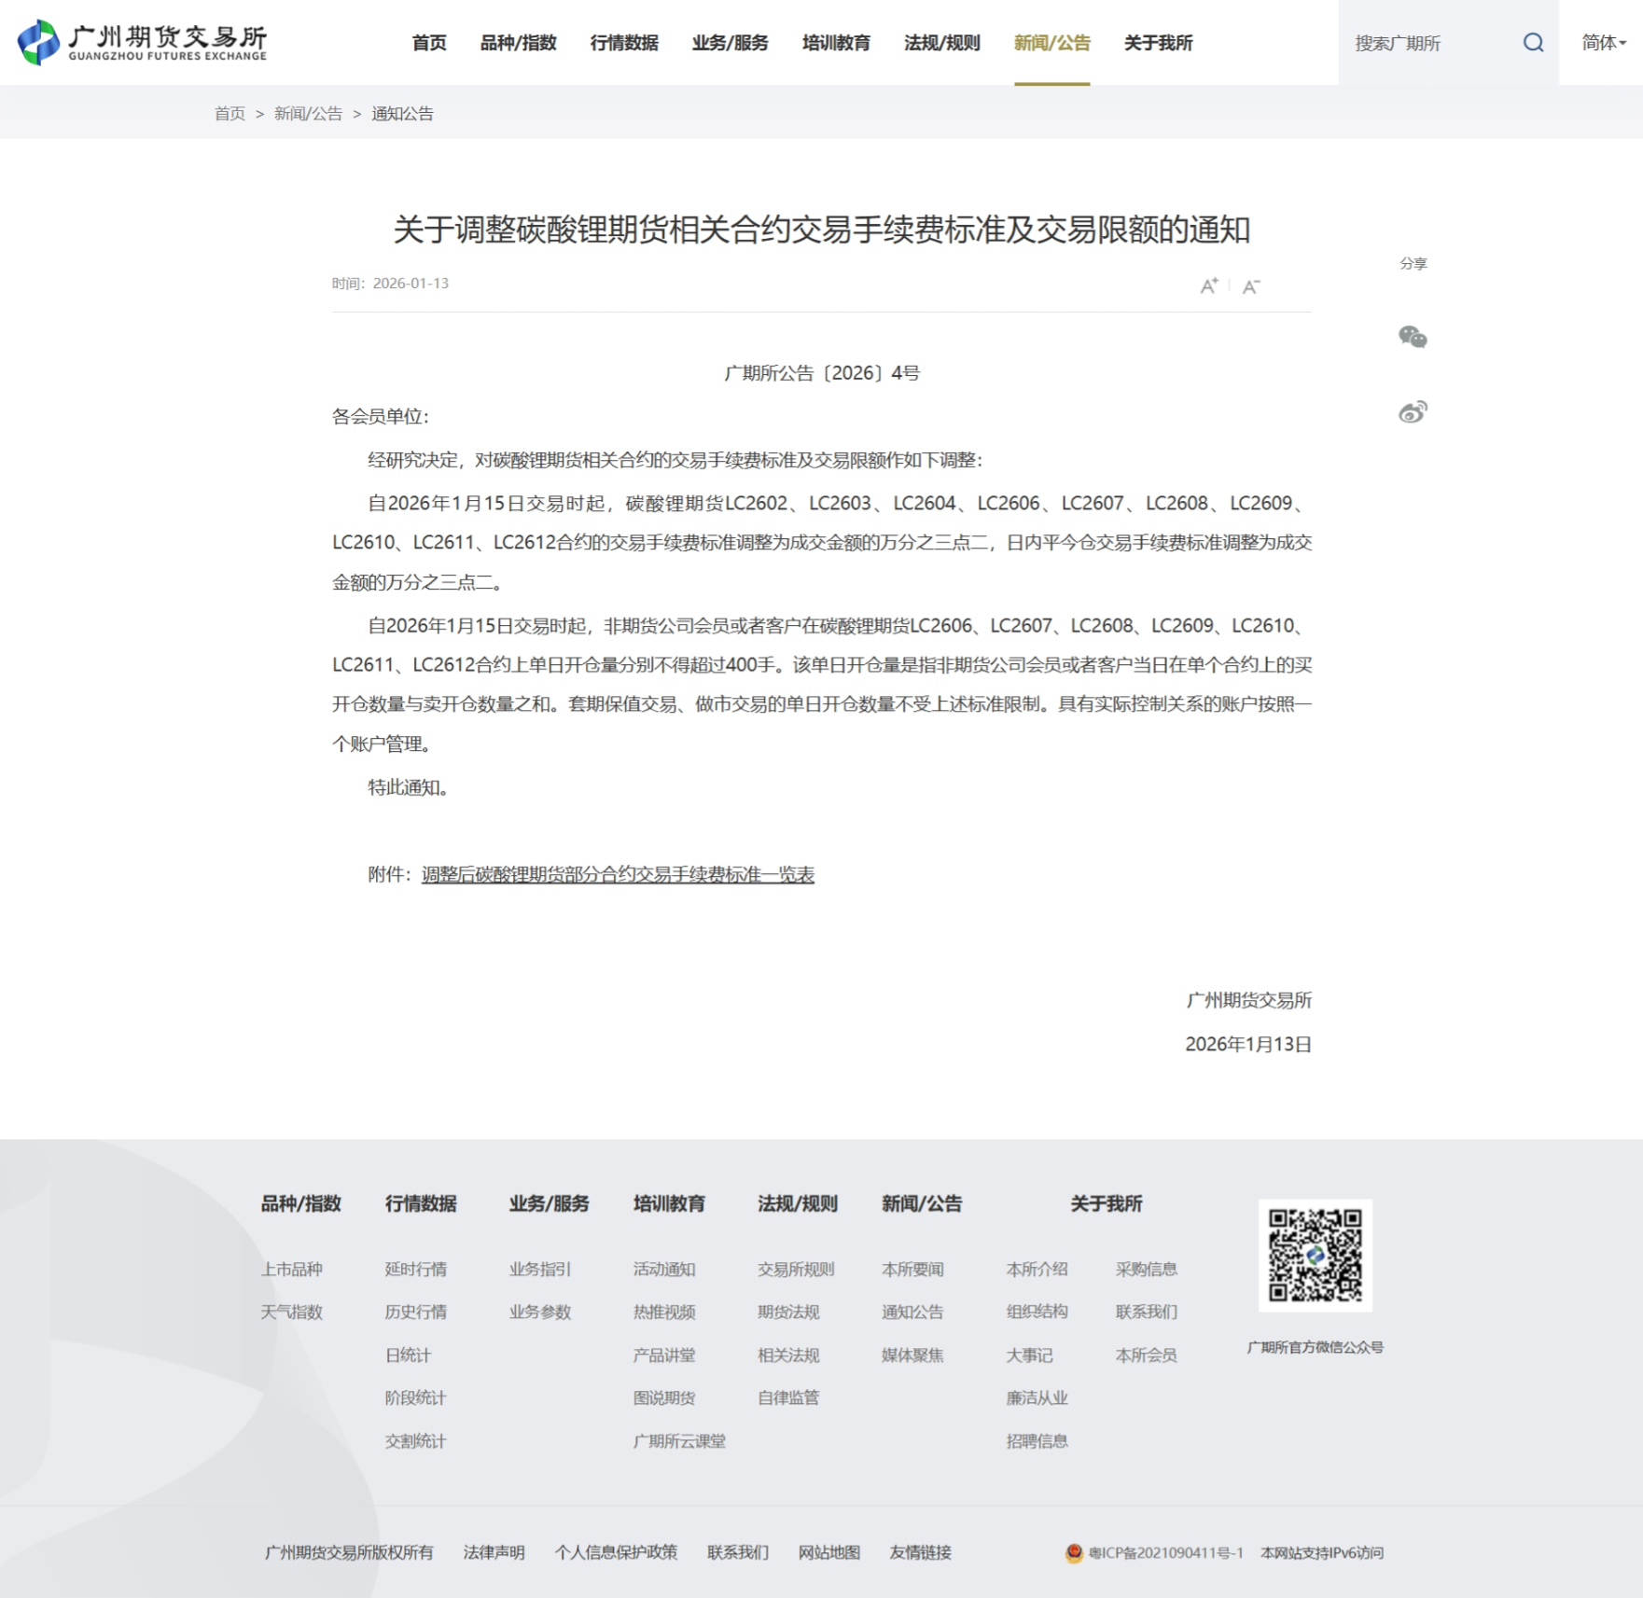Image resolution: width=1643 pixels, height=1598 pixels.
Task: Share the notice via Weibo icon
Action: [1413, 411]
